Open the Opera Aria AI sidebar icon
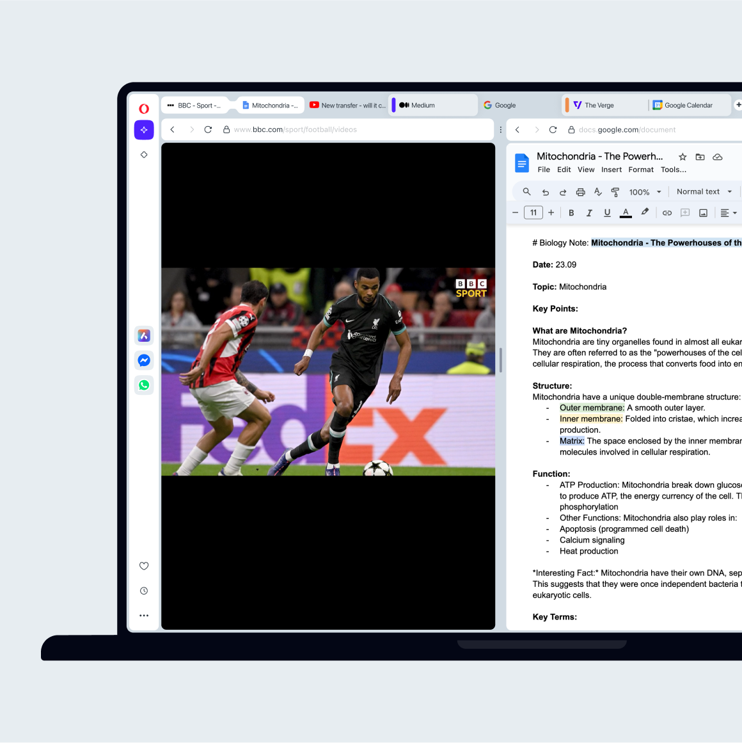Screen dimensions: 742x743 point(144,129)
